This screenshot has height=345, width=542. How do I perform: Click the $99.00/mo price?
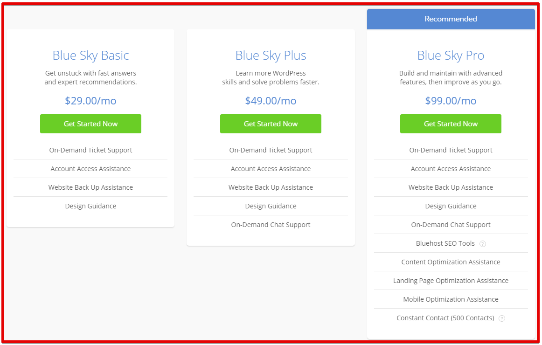click(x=451, y=101)
